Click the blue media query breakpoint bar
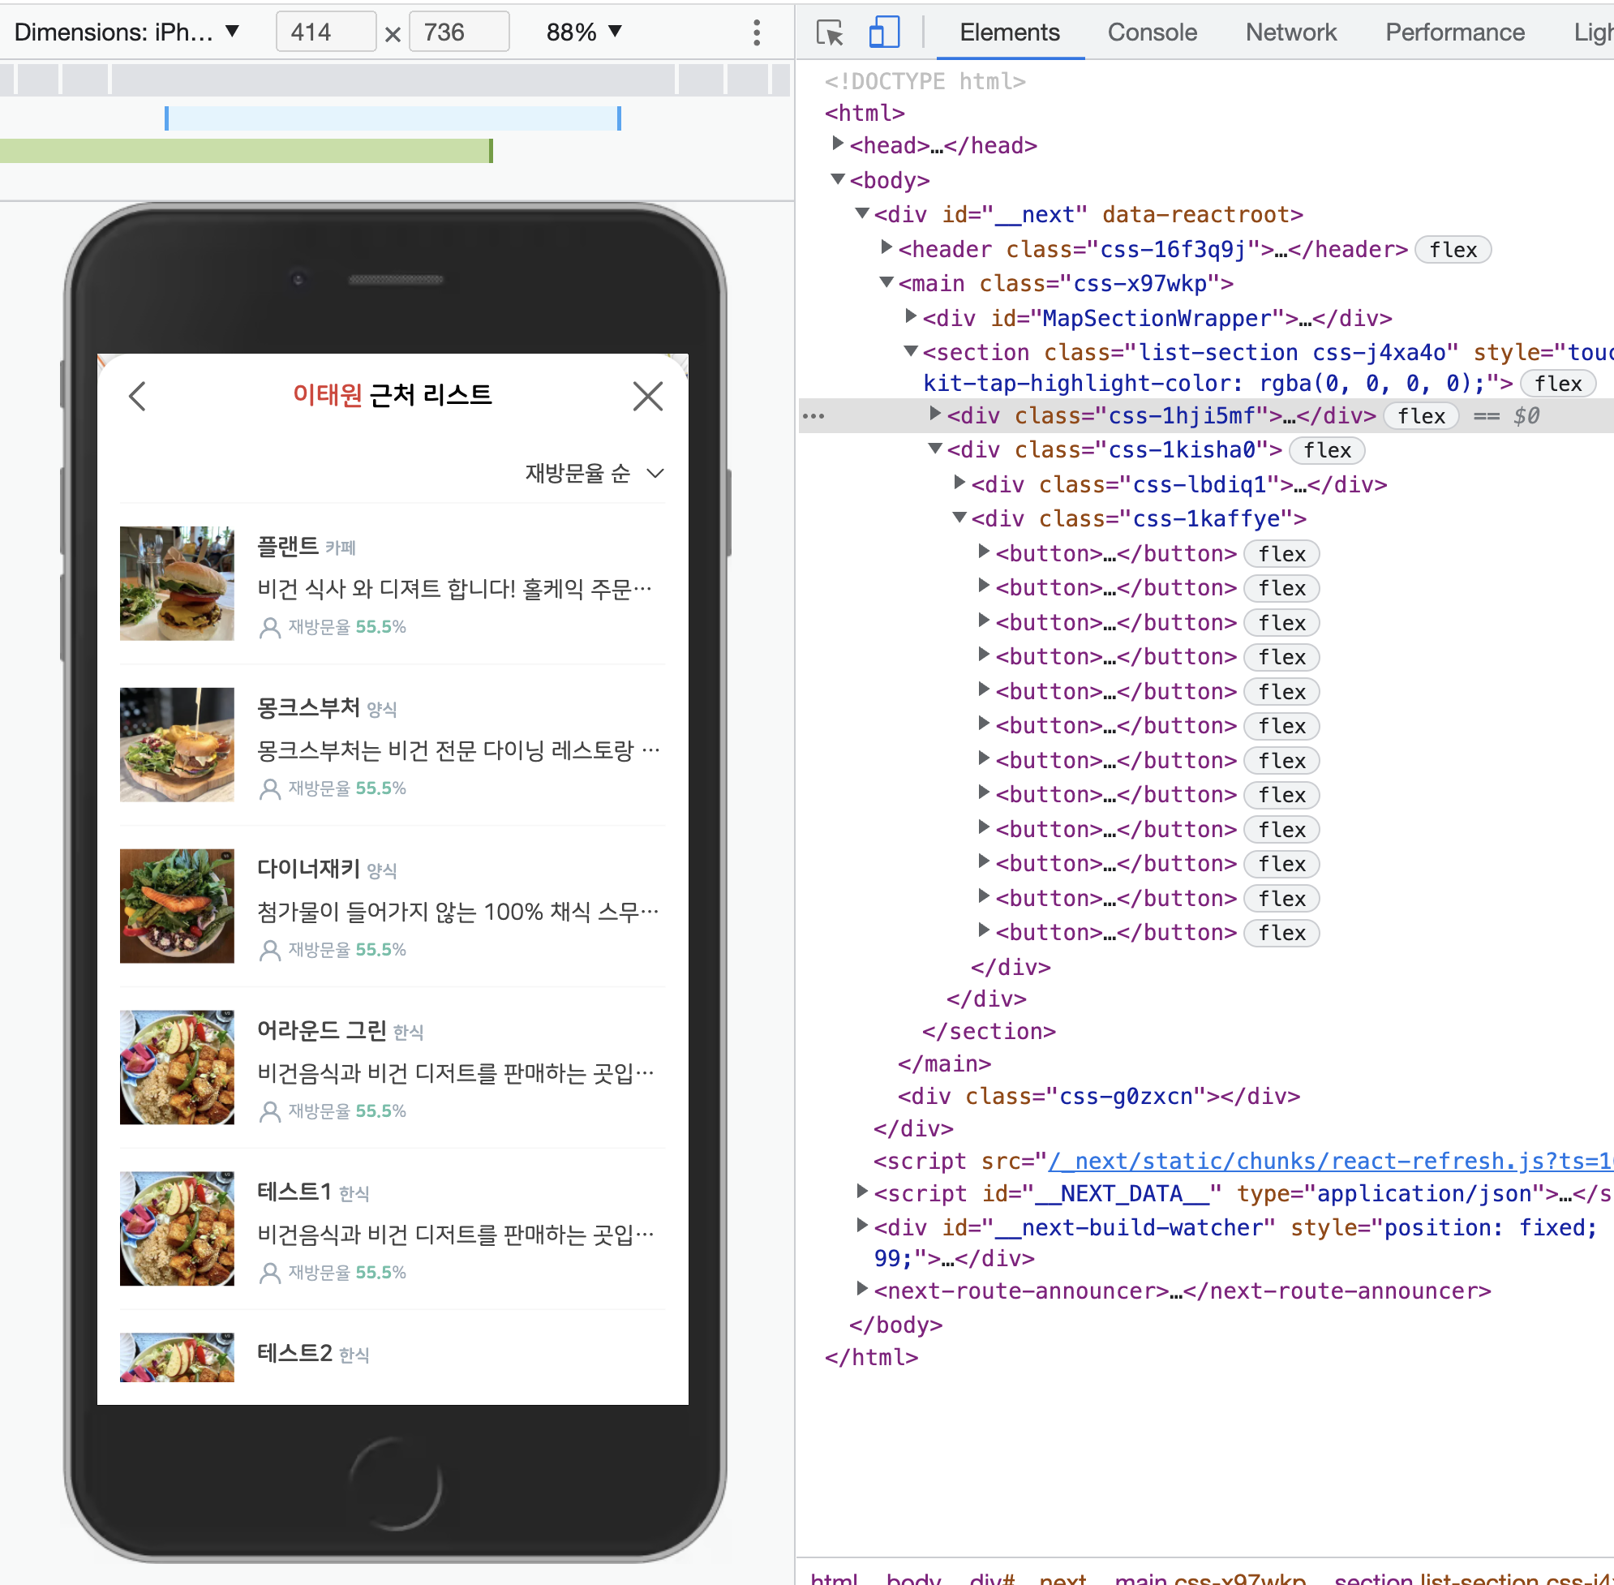This screenshot has width=1614, height=1585. pos(392,118)
